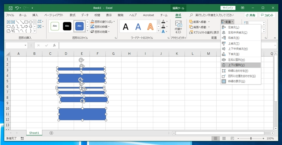Select column header K
This screenshot has width=282, height=145.
177,53
